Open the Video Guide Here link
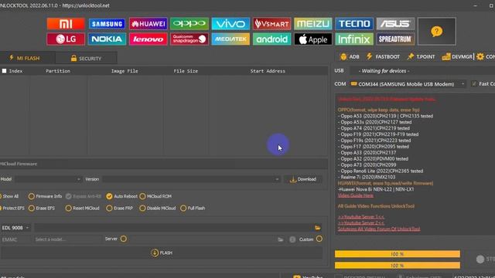495x278 pixels. pyautogui.click(x=356, y=195)
